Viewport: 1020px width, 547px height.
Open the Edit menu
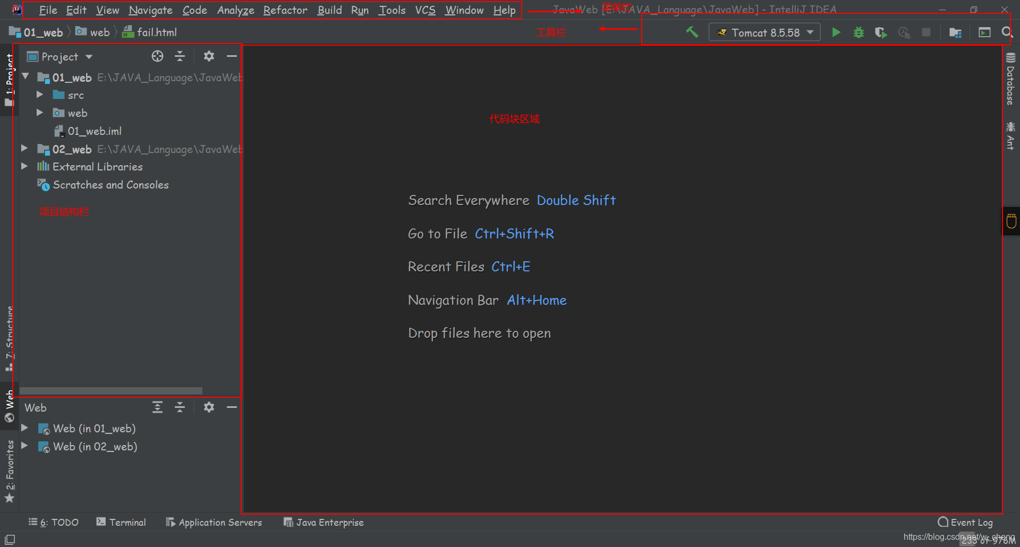pyautogui.click(x=76, y=10)
